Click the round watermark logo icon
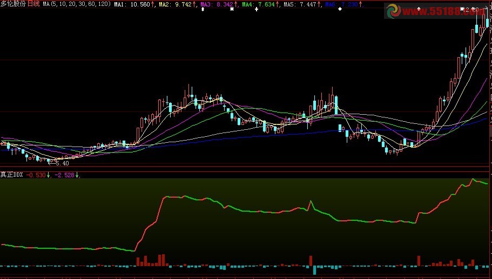Screen dimensions: 492x279 tap(392, 11)
